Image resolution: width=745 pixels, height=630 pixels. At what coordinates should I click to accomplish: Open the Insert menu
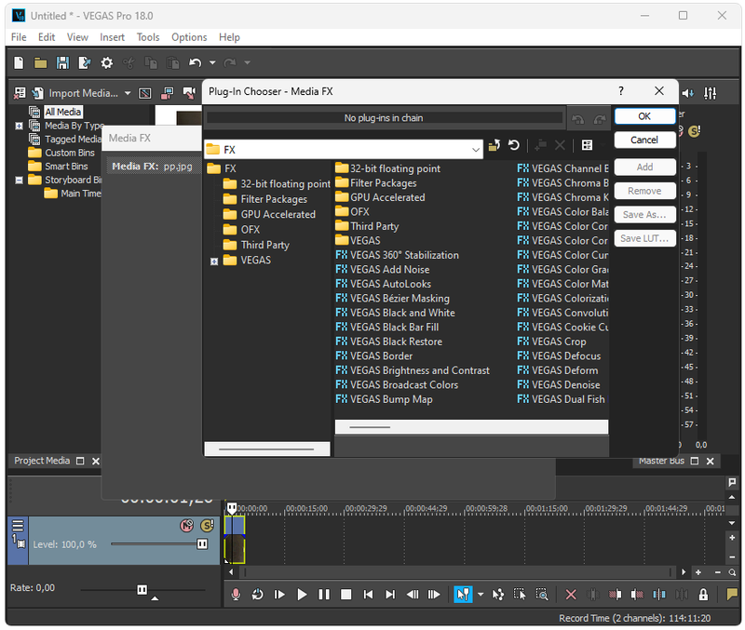(x=112, y=37)
